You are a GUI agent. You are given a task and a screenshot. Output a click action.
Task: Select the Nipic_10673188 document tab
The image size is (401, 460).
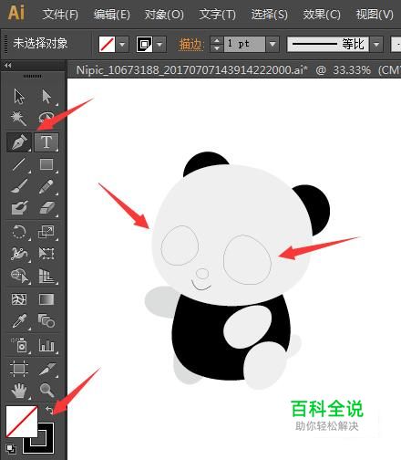tap(234, 70)
